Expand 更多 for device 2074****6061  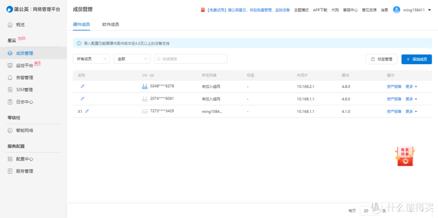click(411, 99)
